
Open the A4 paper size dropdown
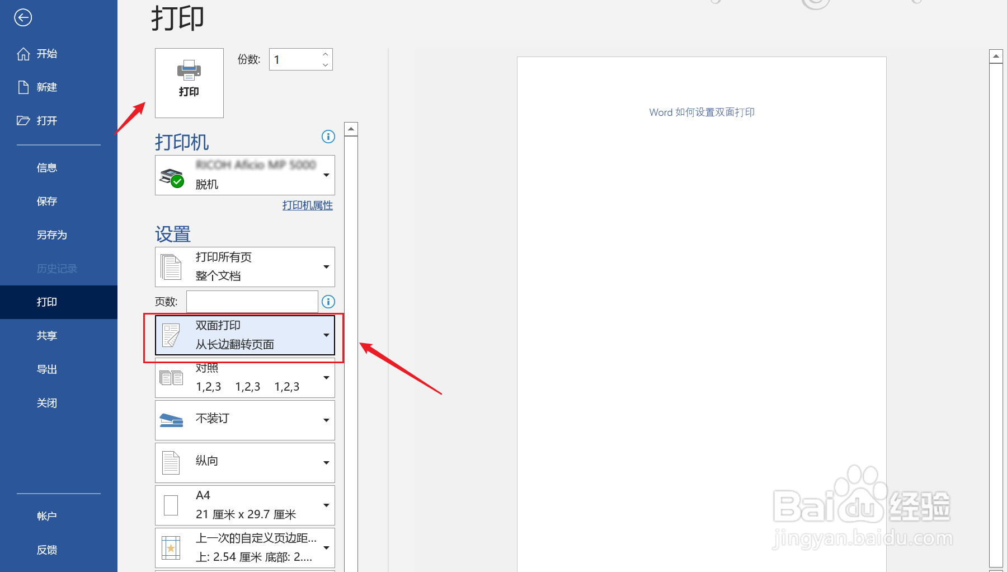point(326,504)
